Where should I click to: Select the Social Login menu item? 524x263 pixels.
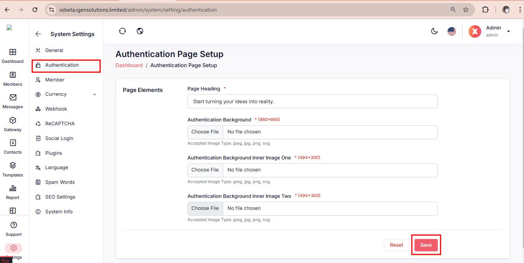point(59,138)
